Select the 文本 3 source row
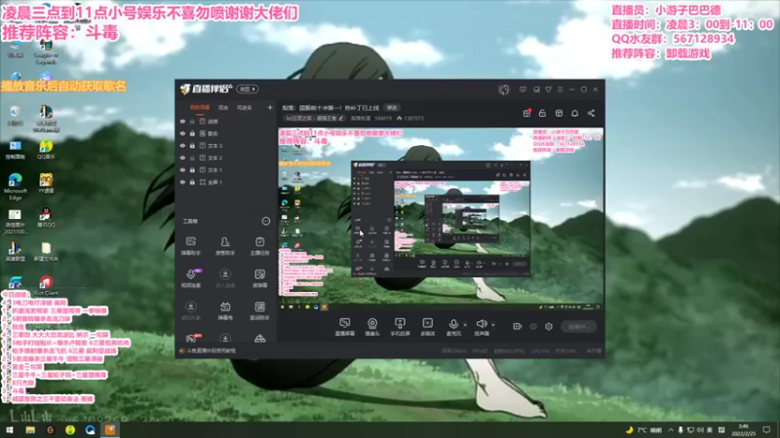The width and height of the screenshot is (780, 438). tap(226, 146)
